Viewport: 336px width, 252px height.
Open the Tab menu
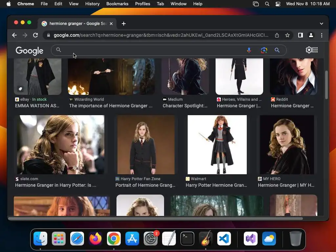click(x=160, y=4)
